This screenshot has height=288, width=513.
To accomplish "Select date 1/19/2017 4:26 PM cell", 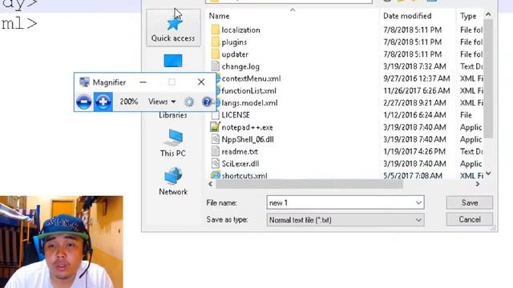I will coord(414,151).
